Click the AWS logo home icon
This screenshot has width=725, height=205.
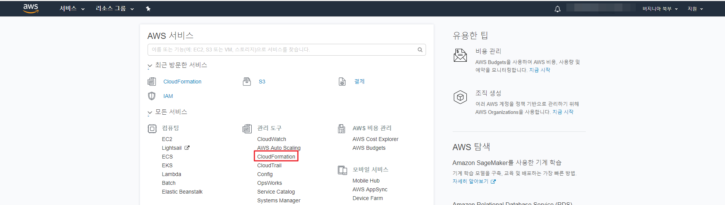31,8
